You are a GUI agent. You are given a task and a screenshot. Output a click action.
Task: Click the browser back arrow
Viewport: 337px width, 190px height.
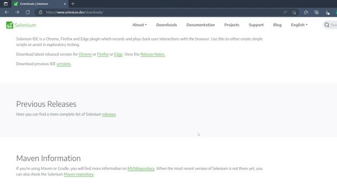6,12
